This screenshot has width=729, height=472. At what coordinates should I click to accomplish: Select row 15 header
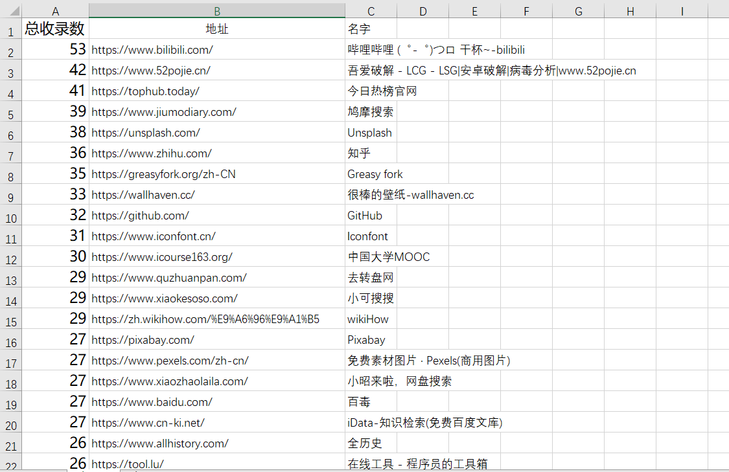pyautogui.click(x=11, y=319)
